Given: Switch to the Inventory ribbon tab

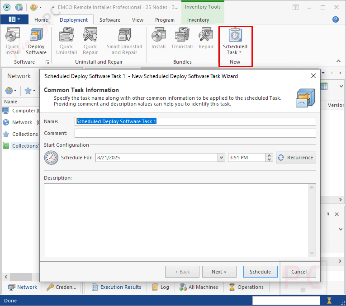Looking at the screenshot, I should click(x=198, y=20).
